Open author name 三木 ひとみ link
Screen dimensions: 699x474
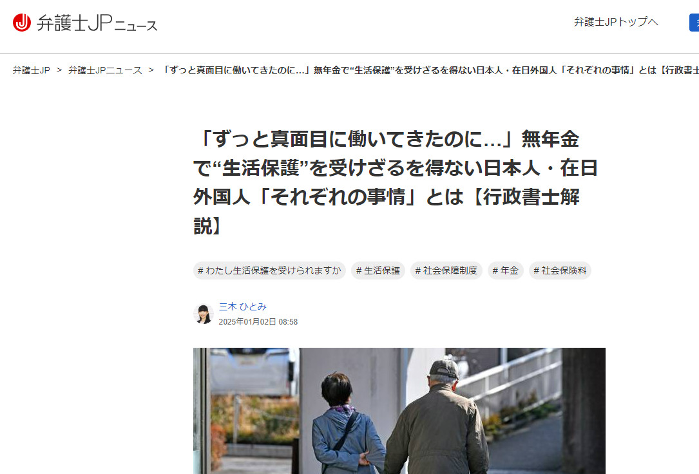tap(242, 307)
